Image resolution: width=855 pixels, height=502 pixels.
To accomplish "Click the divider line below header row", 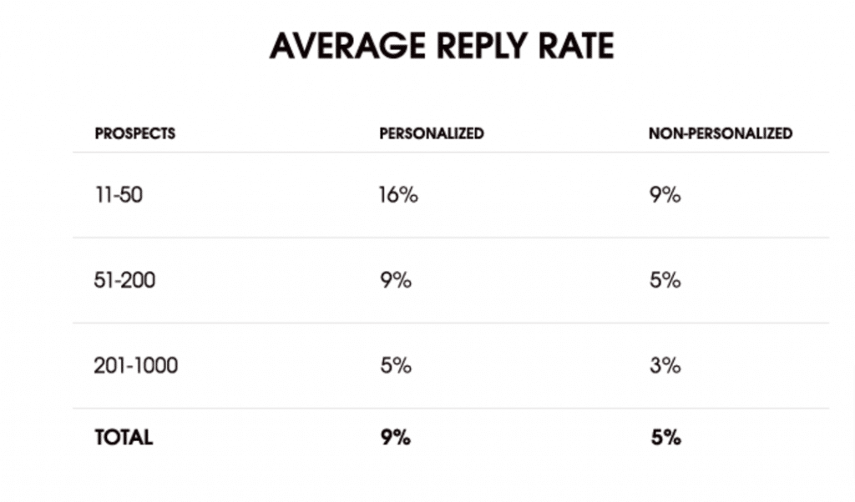I will click(451, 153).
